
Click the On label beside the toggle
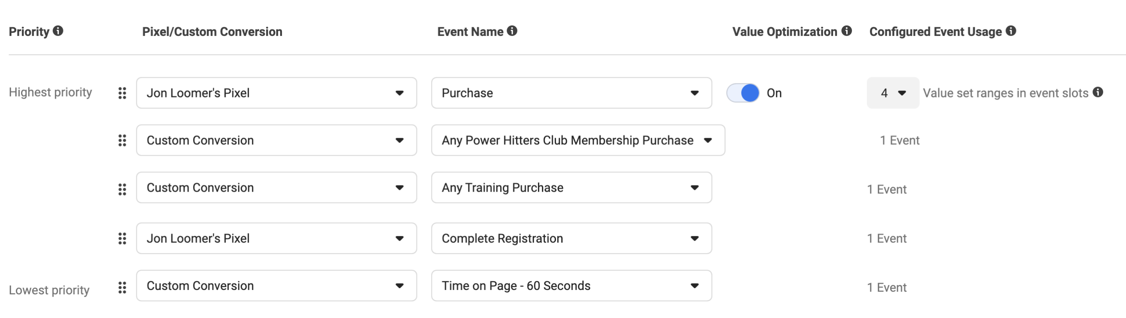click(774, 93)
